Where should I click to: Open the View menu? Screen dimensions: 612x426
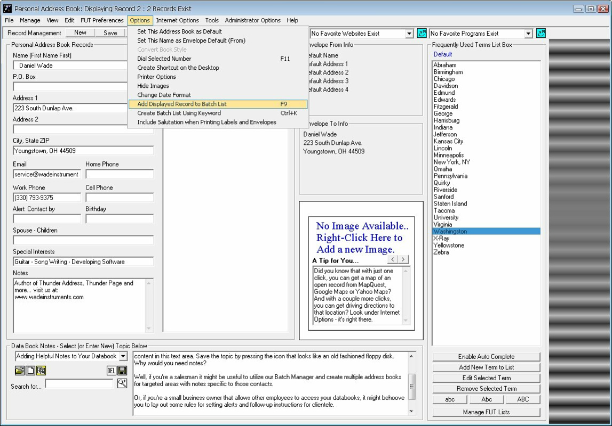(52, 20)
